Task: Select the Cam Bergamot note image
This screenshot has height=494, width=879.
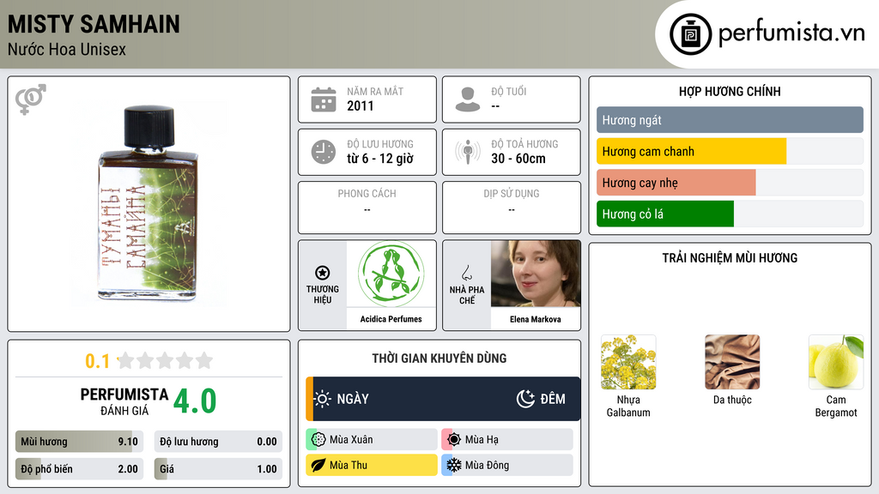Action: 836,362
